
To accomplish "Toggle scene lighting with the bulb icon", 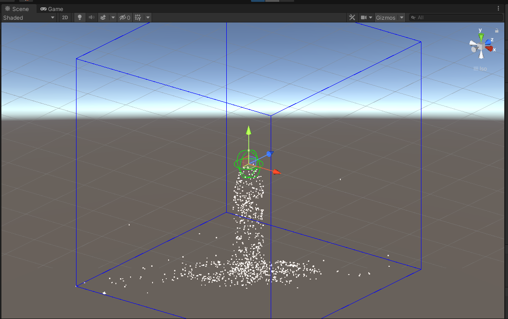I will pyautogui.click(x=79, y=17).
